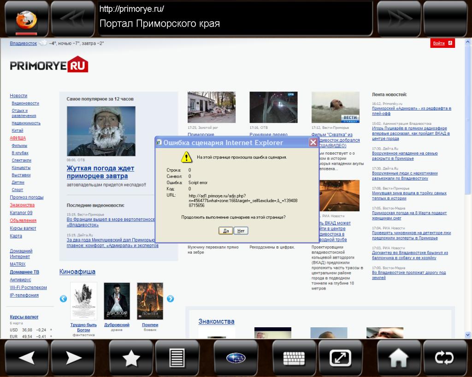
Task: Click the red Войти login button
Action: coord(442,43)
